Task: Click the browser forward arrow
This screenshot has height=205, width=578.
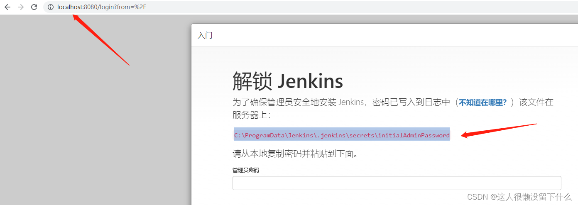Action: pyautogui.click(x=21, y=7)
